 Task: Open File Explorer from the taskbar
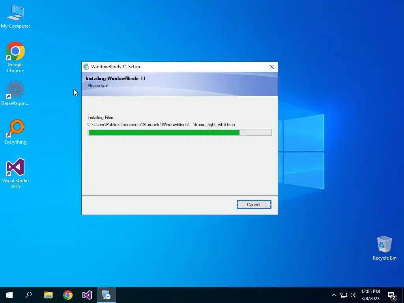[x=48, y=295]
